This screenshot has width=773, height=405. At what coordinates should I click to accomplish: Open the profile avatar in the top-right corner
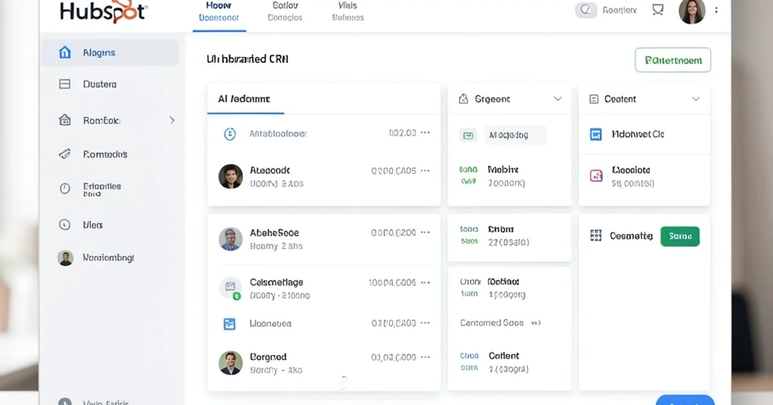(692, 12)
